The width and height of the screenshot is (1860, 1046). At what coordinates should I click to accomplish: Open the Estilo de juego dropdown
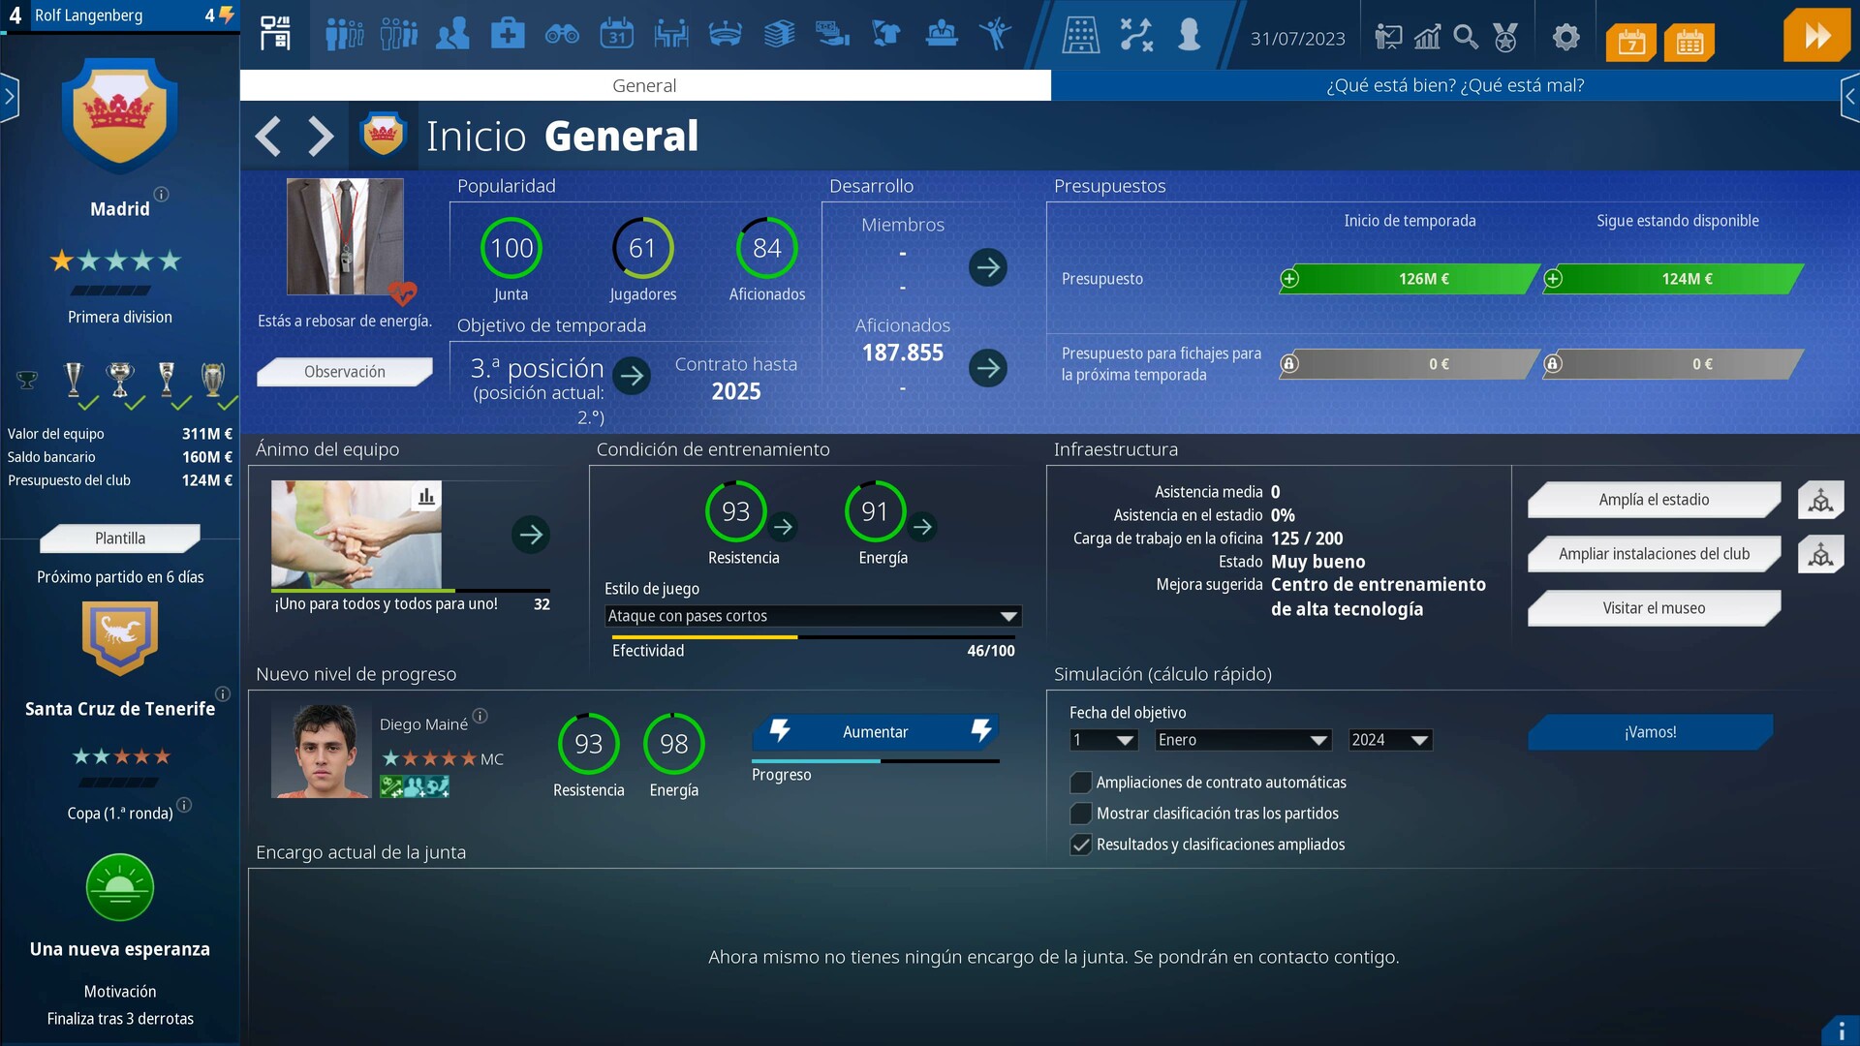coord(812,616)
